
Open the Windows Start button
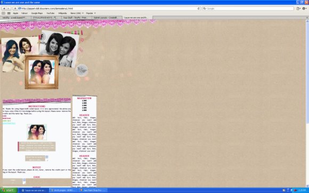pyautogui.click(x=9, y=190)
